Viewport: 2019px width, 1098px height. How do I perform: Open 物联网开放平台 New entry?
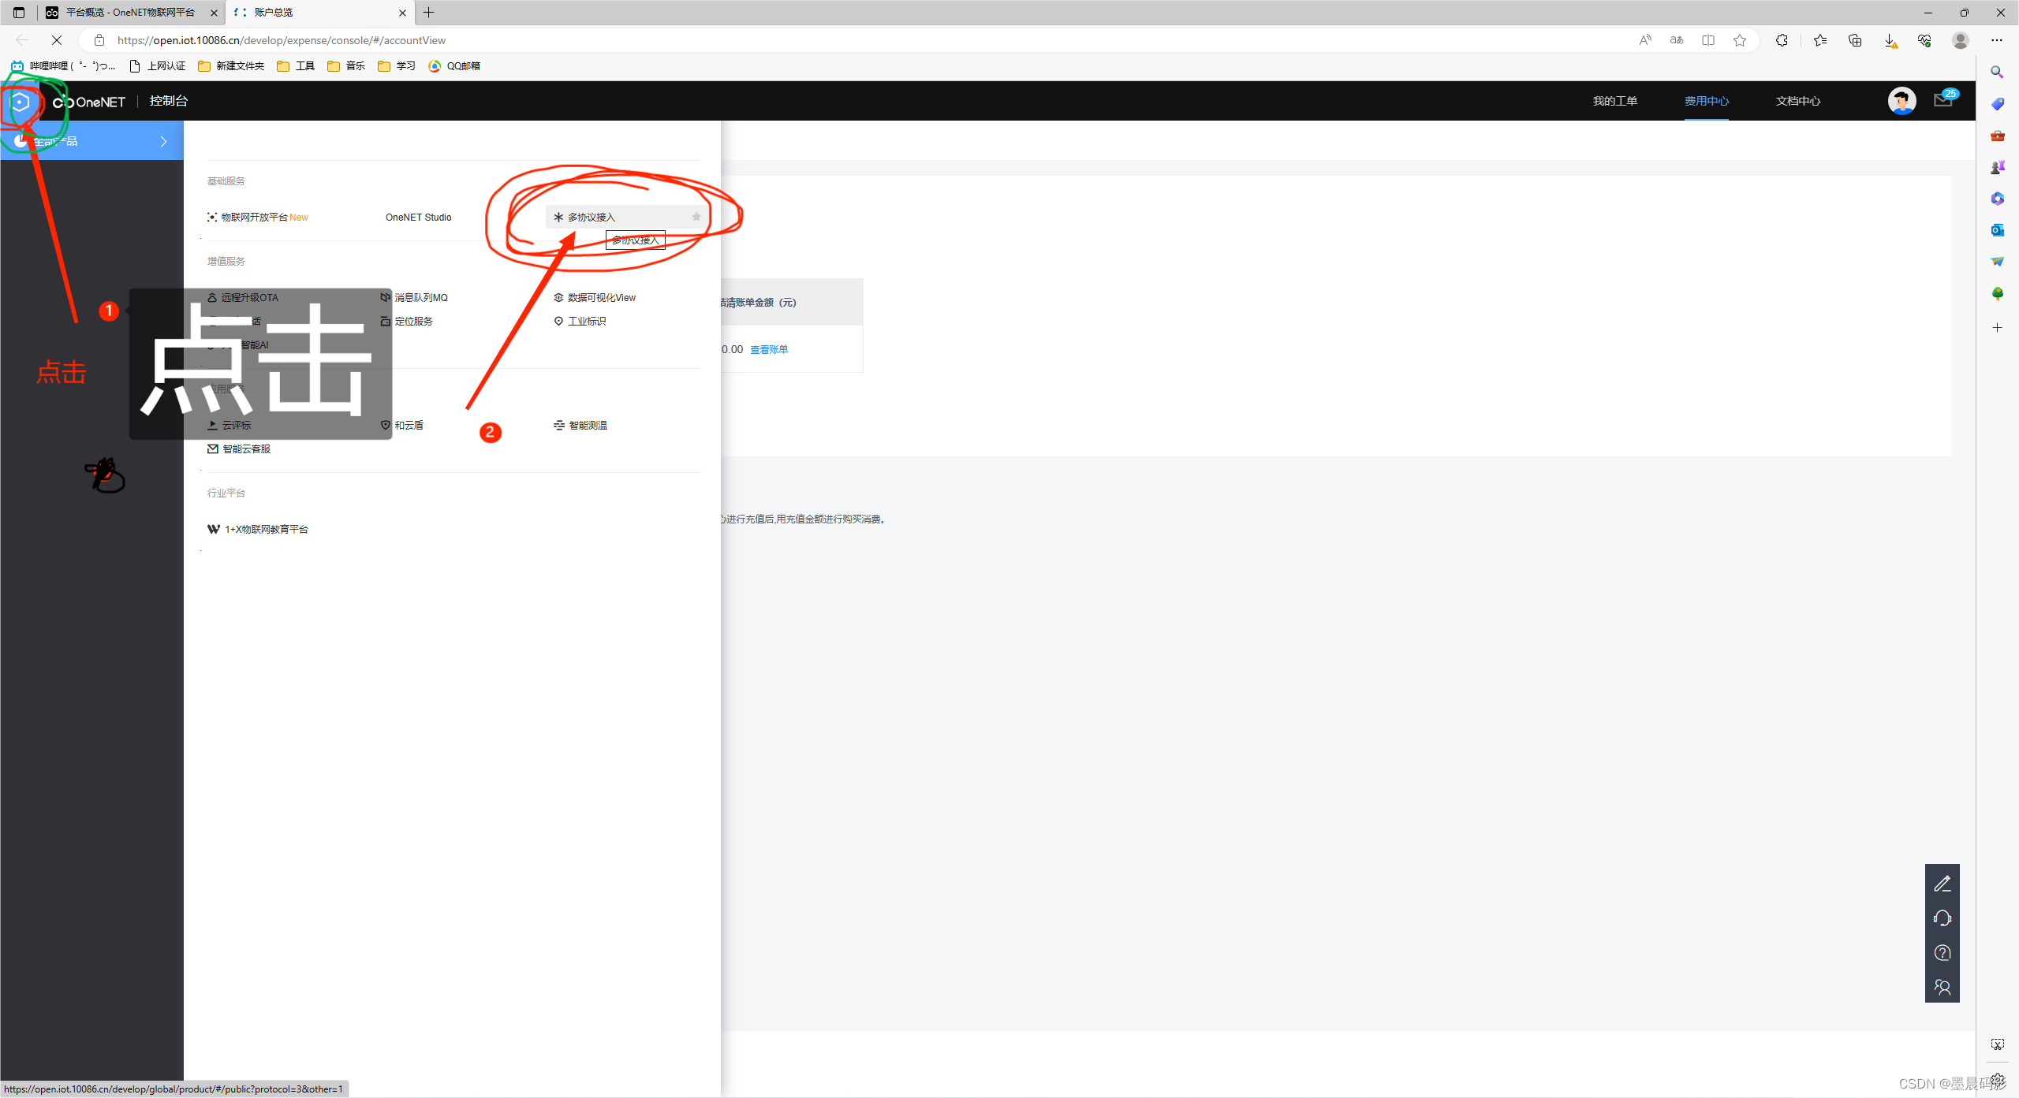click(x=257, y=218)
